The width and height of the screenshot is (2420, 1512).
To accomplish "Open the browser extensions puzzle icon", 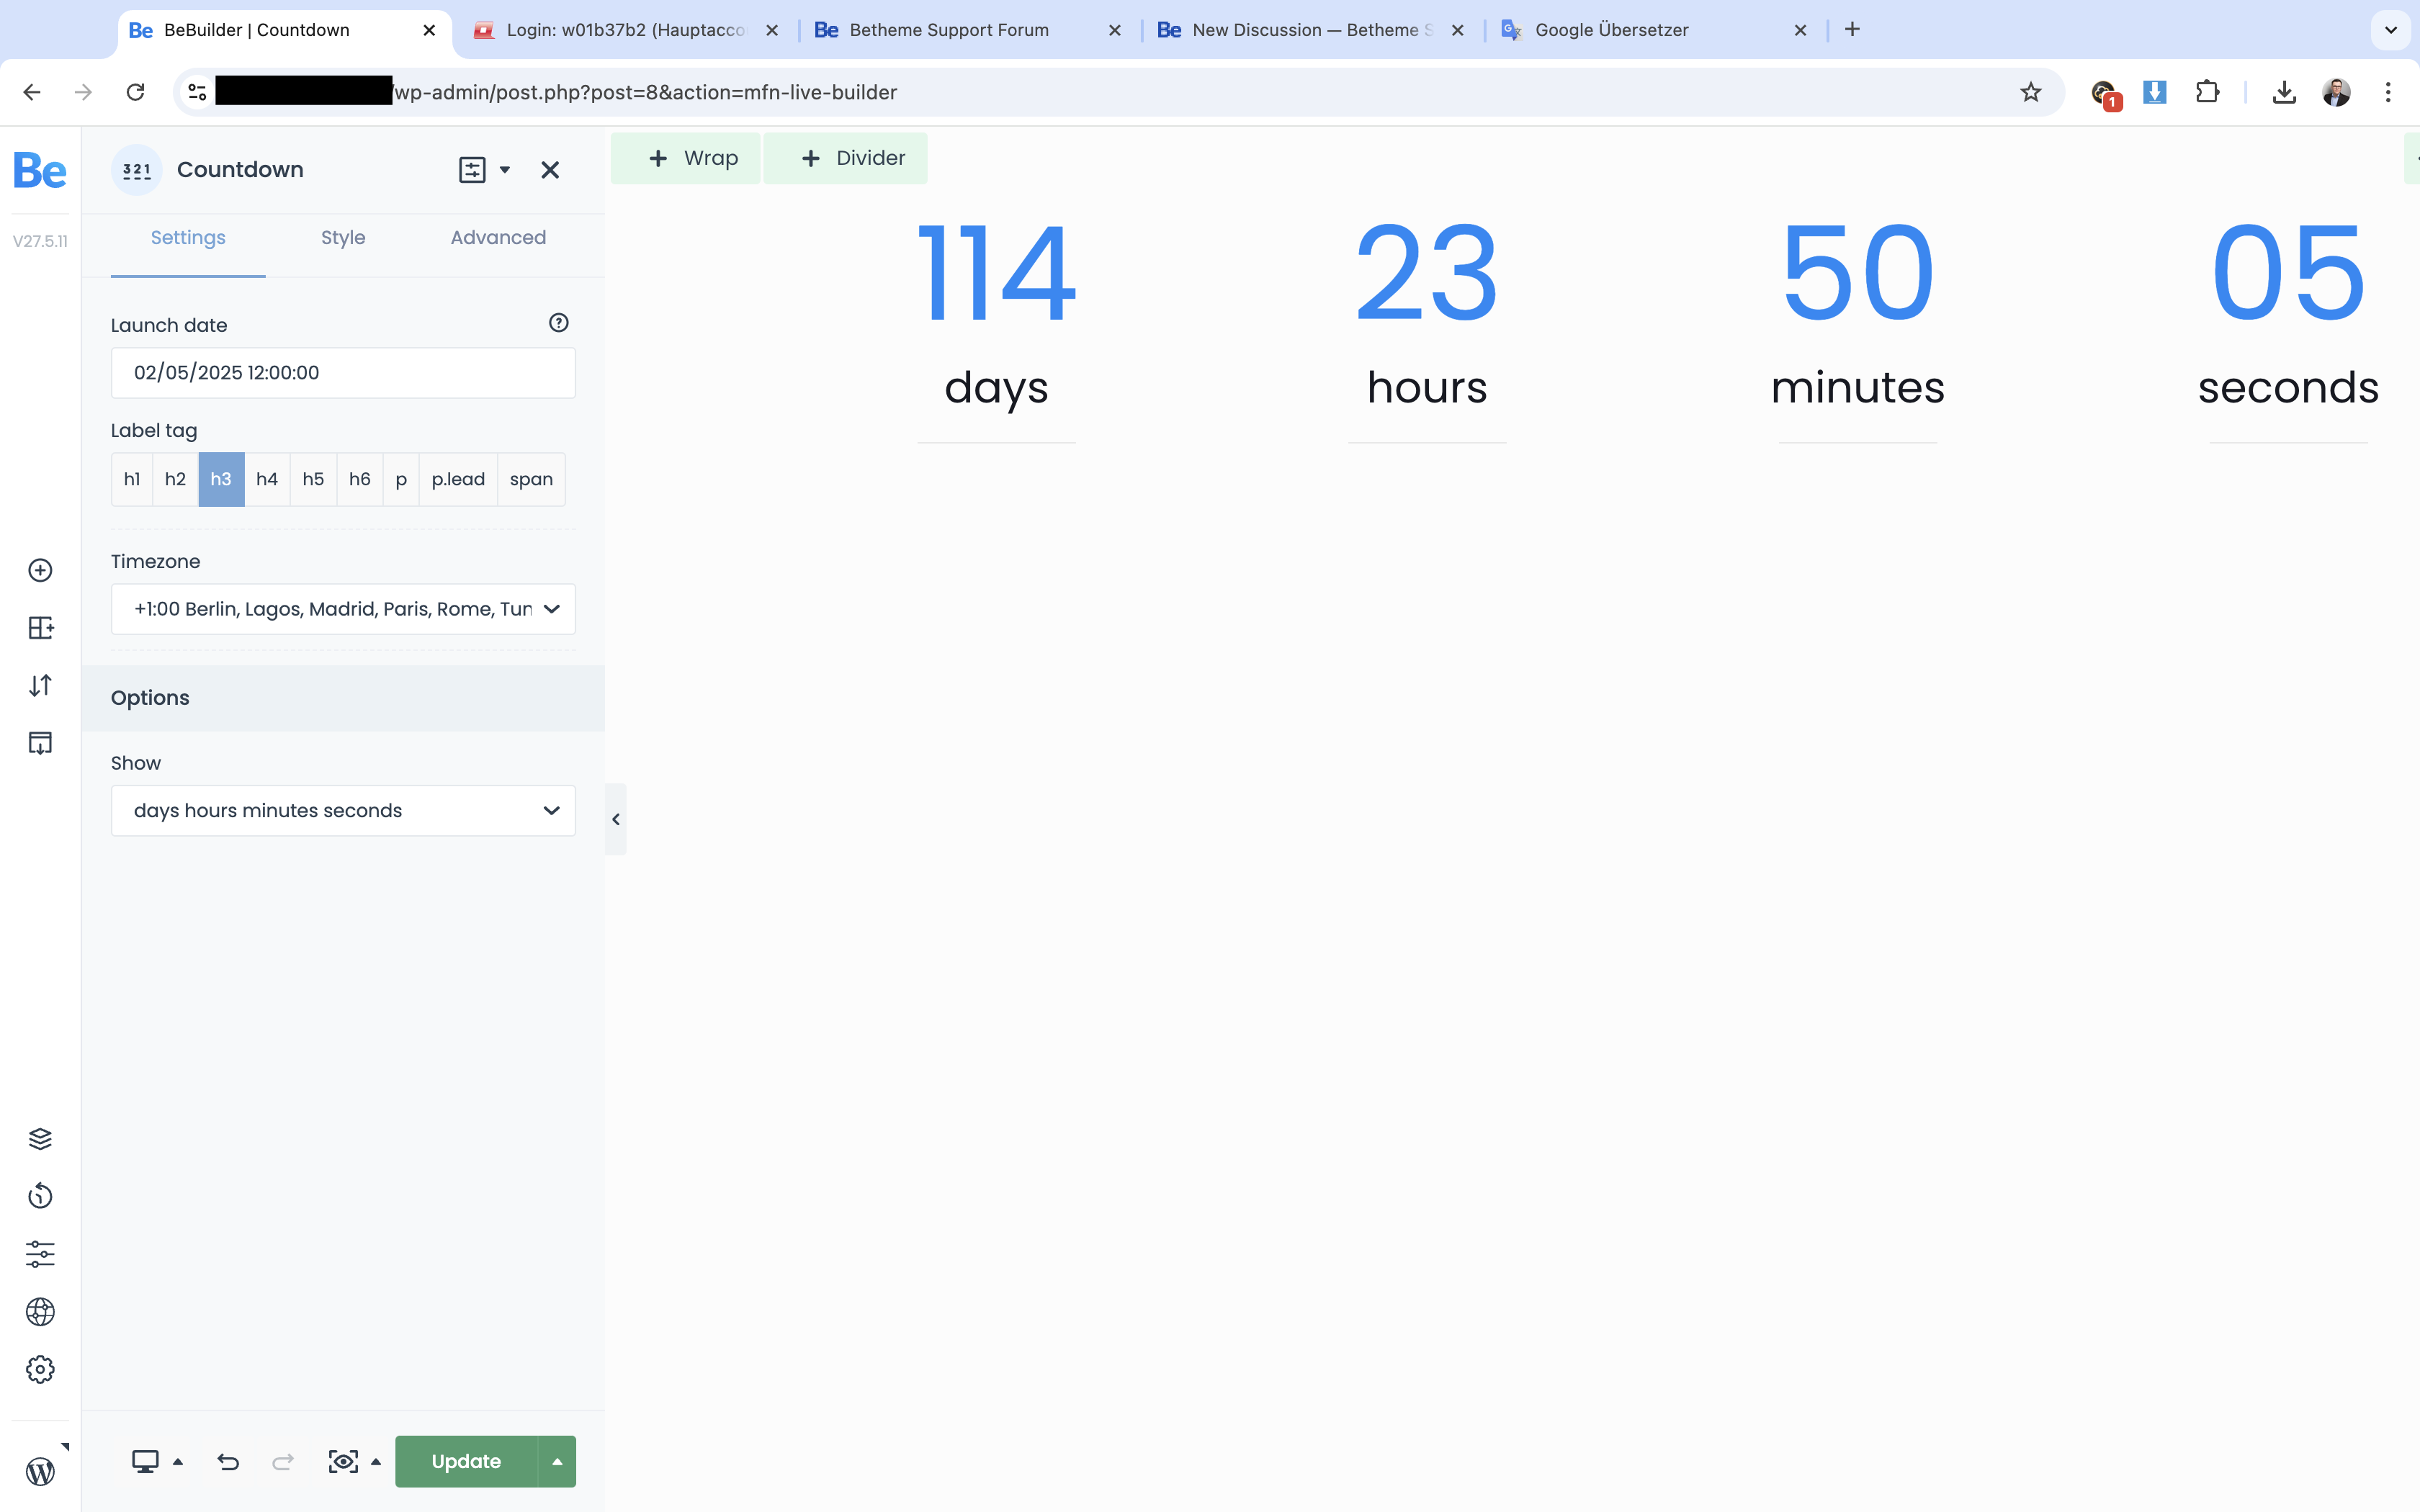I will click(x=2207, y=92).
